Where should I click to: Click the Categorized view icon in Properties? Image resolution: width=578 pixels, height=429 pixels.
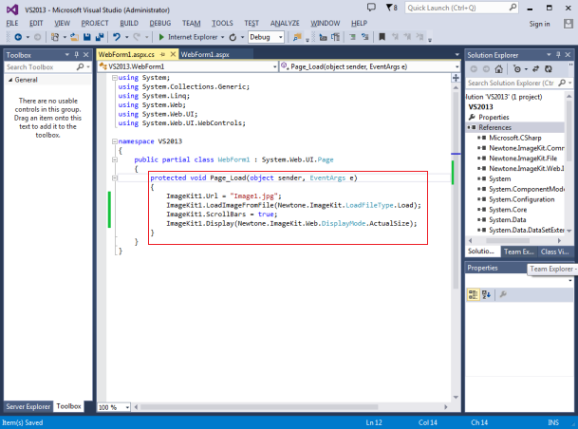click(x=473, y=294)
